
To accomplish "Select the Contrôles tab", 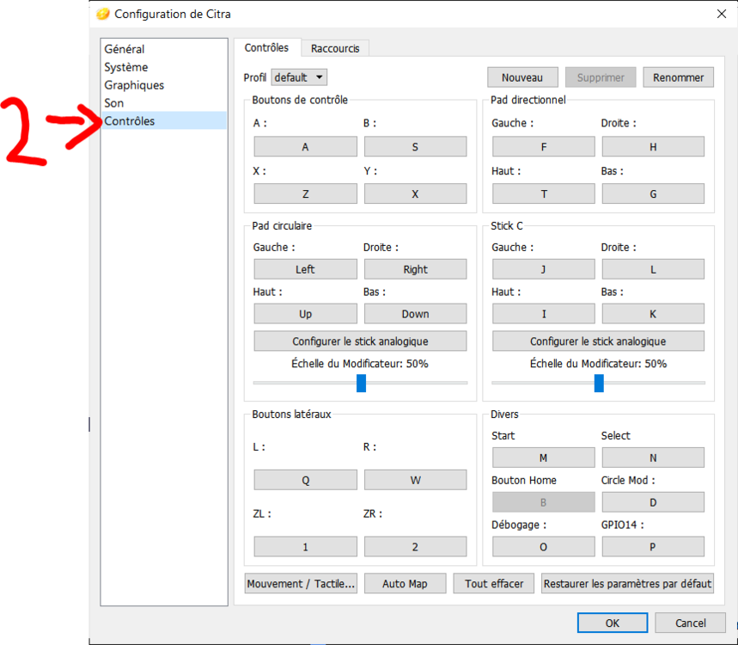I will 267,48.
